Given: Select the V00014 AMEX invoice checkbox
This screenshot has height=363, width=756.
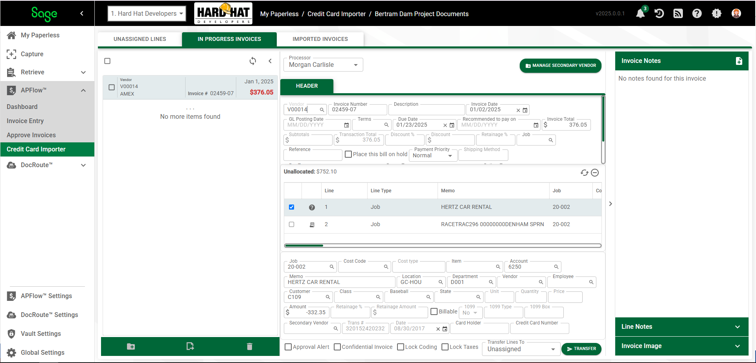Looking at the screenshot, I should point(112,87).
